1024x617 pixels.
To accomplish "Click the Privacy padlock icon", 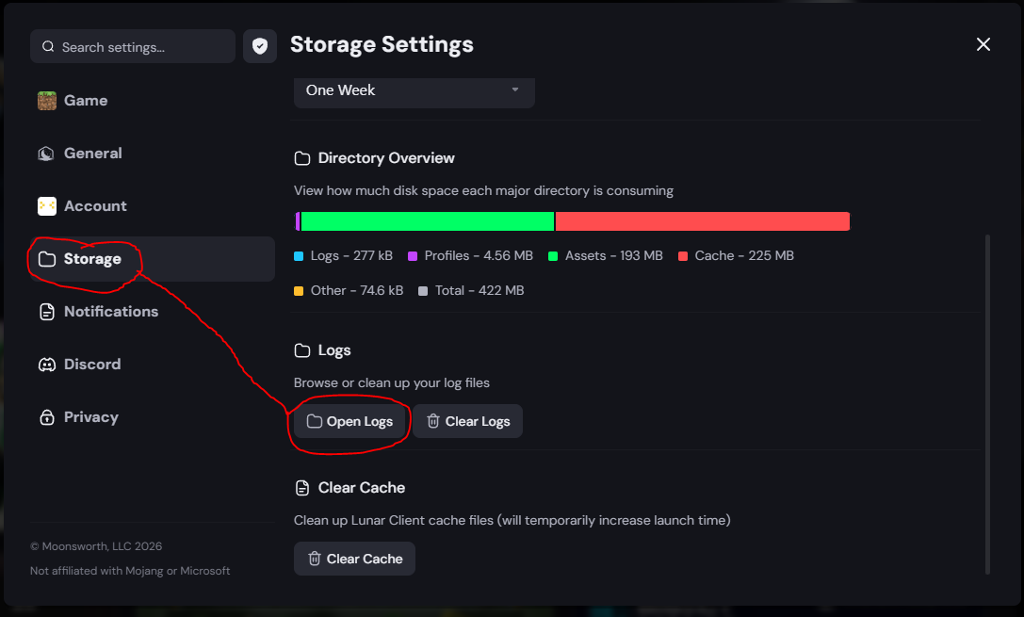I will [x=47, y=417].
